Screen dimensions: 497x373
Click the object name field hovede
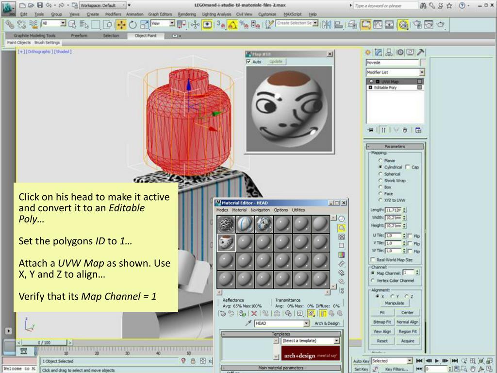point(392,63)
